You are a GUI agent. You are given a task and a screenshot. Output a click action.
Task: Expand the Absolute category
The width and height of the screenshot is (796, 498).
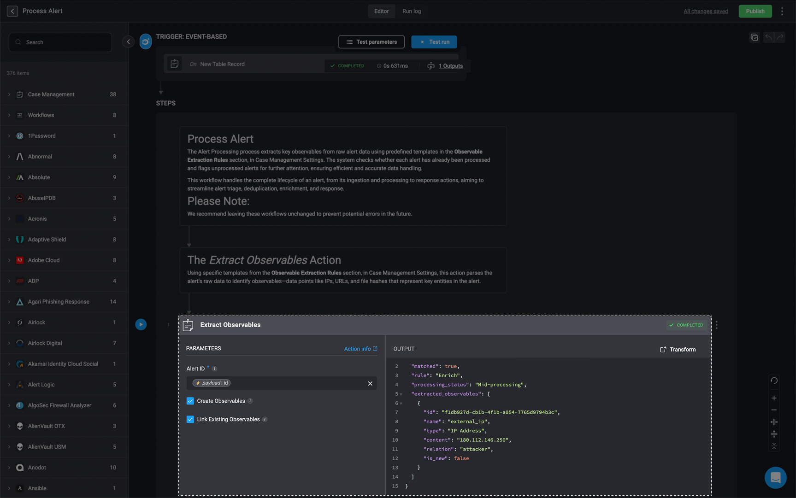coord(9,177)
